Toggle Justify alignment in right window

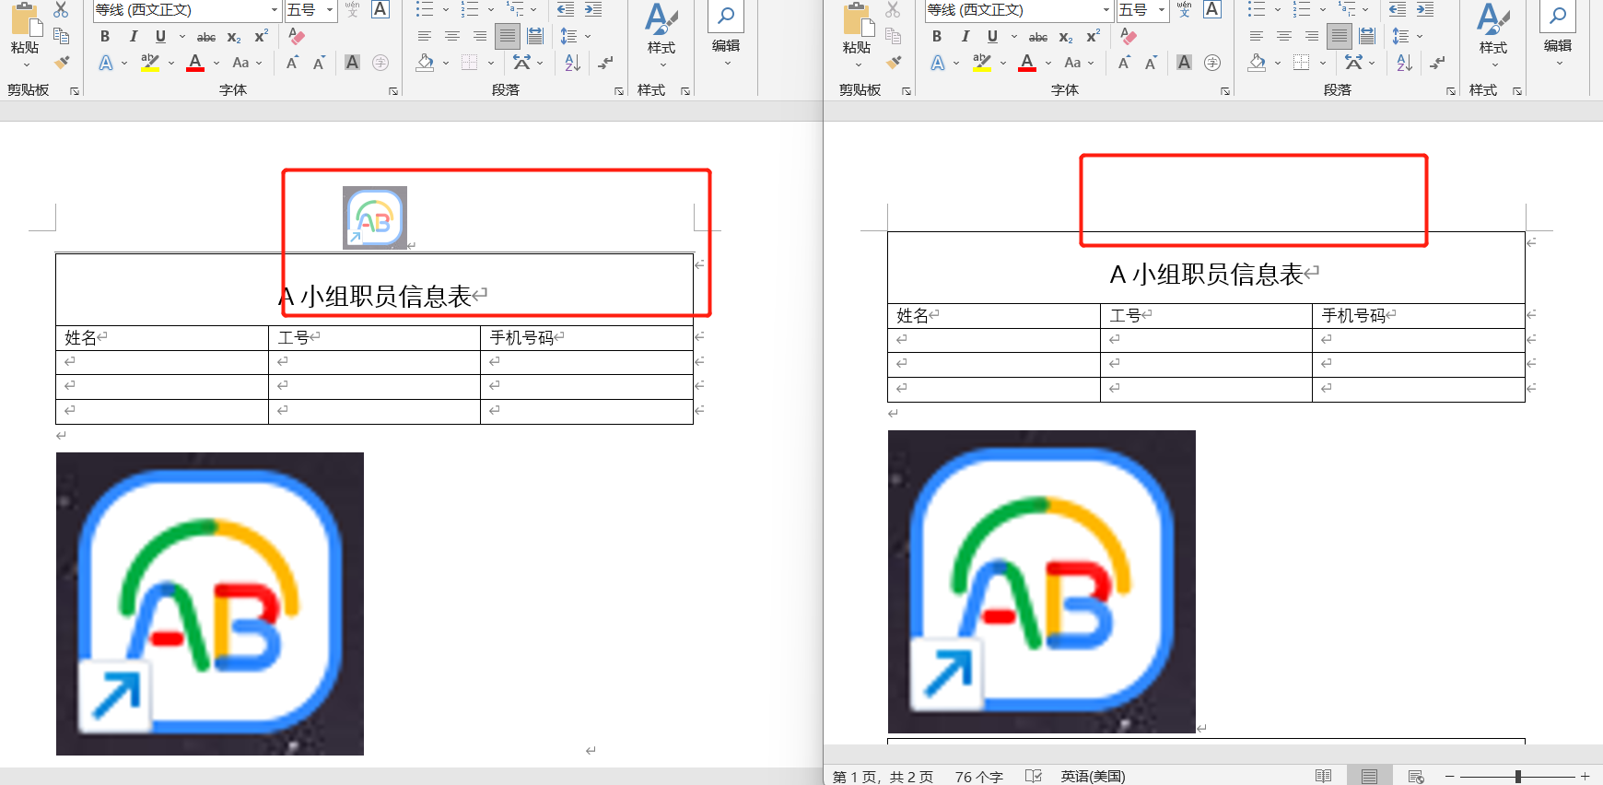[x=1340, y=36]
